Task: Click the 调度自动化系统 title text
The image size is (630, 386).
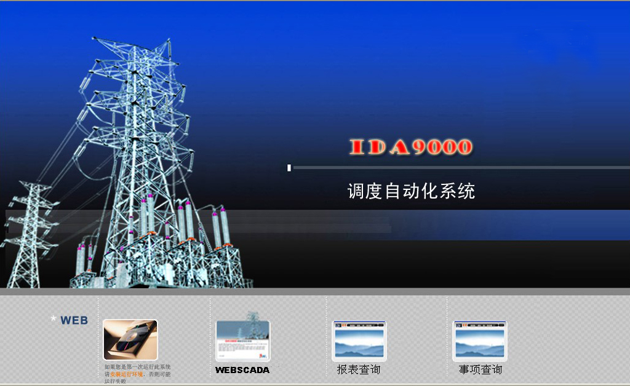Action: click(x=411, y=191)
